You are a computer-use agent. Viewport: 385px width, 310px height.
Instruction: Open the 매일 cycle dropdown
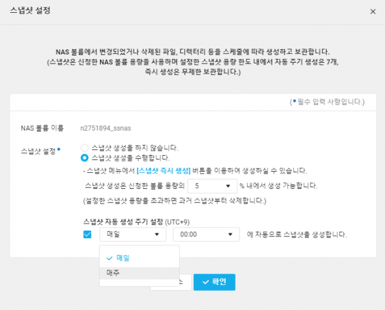[133, 234]
